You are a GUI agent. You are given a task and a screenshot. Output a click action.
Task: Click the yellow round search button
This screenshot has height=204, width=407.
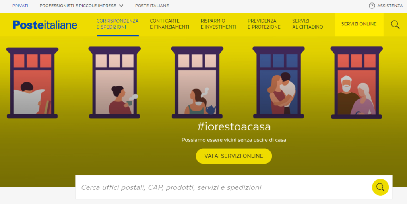(380, 187)
